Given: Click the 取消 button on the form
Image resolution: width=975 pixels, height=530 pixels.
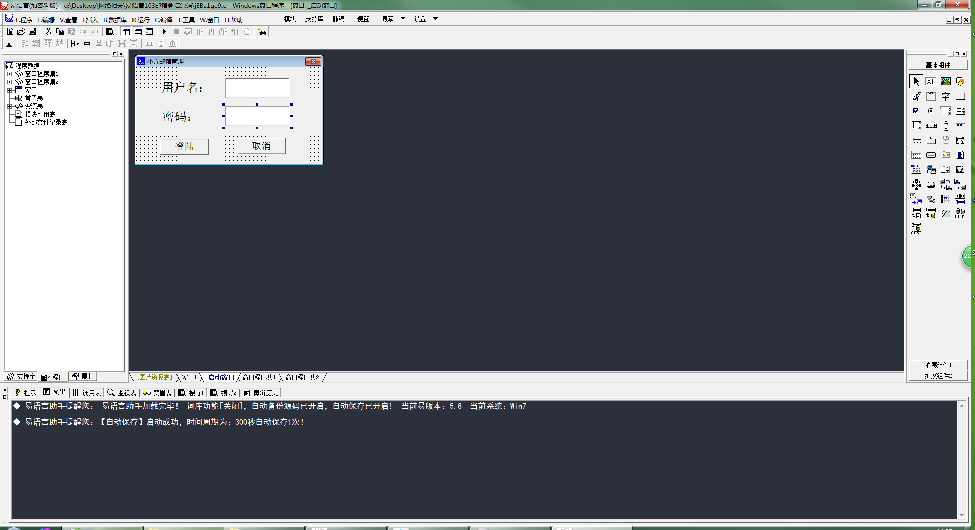Looking at the screenshot, I should (261, 146).
